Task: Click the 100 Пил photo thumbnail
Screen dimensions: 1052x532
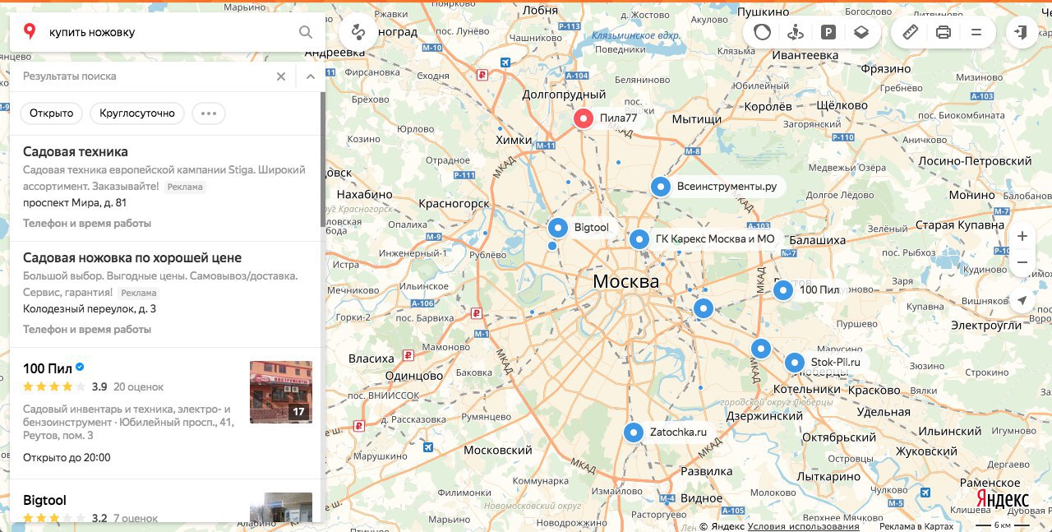Action: point(281,392)
